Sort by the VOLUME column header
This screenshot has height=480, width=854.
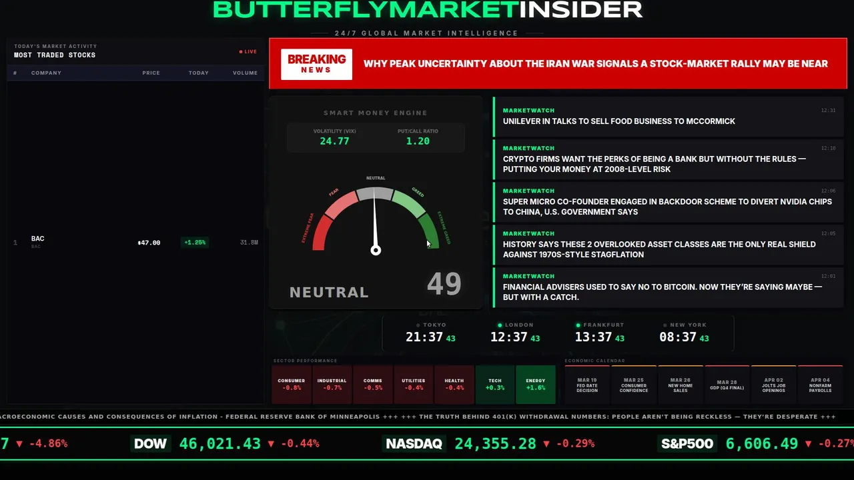click(245, 73)
